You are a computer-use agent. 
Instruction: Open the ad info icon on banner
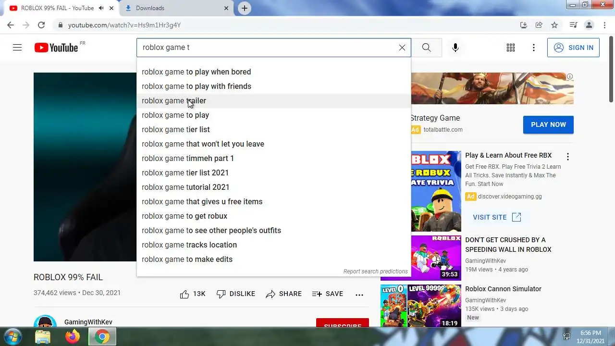(570, 76)
